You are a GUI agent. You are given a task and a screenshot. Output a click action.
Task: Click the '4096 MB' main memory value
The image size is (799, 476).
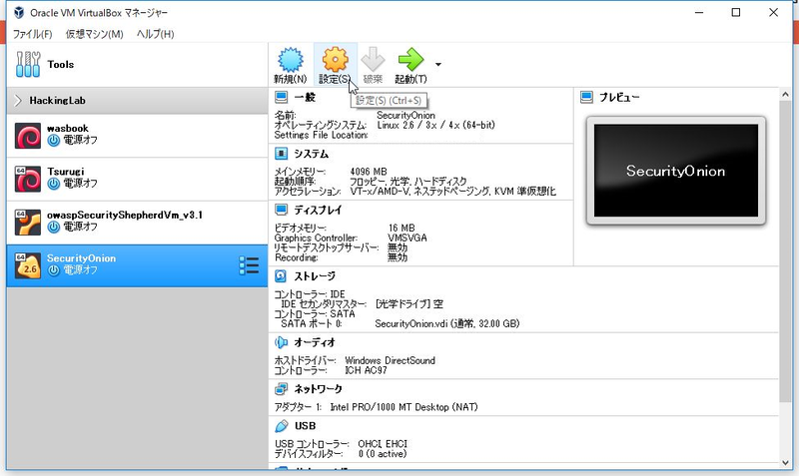click(369, 171)
